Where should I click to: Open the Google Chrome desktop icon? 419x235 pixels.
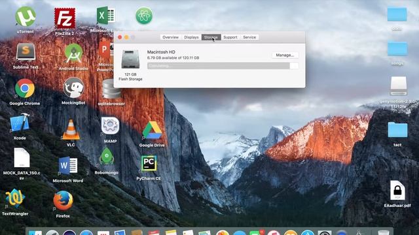click(25, 88)
